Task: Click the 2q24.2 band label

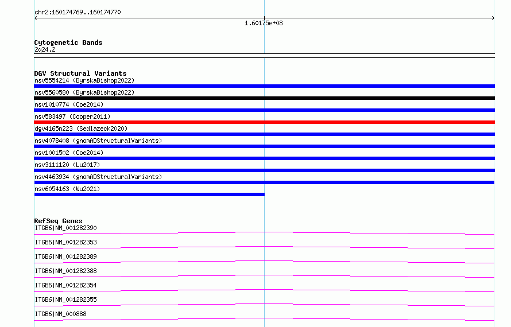Action: point(45,49)
